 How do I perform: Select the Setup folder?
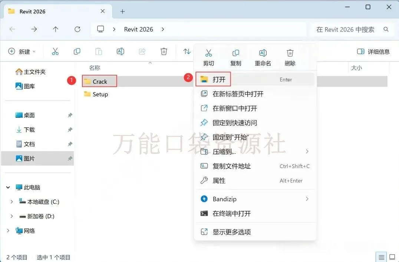tap(96, 94)
